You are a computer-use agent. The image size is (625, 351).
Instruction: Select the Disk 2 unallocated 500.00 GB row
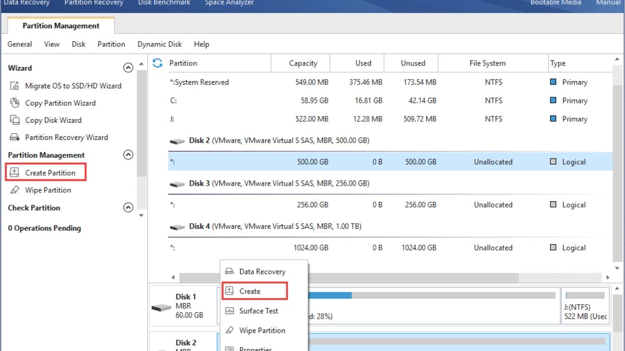pos(390,162)
